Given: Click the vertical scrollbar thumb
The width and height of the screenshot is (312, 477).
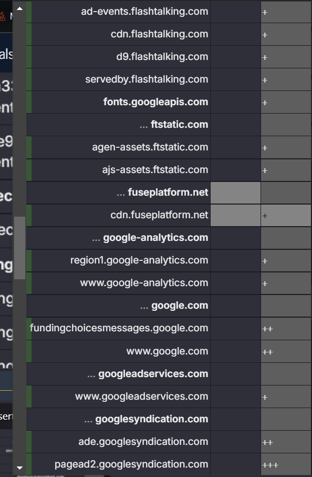Looking at the screenshot, I should point(20,248).
